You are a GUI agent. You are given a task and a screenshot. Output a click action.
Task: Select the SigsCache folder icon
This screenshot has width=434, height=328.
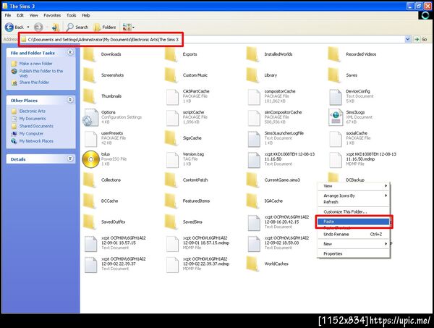click(171, 138)
